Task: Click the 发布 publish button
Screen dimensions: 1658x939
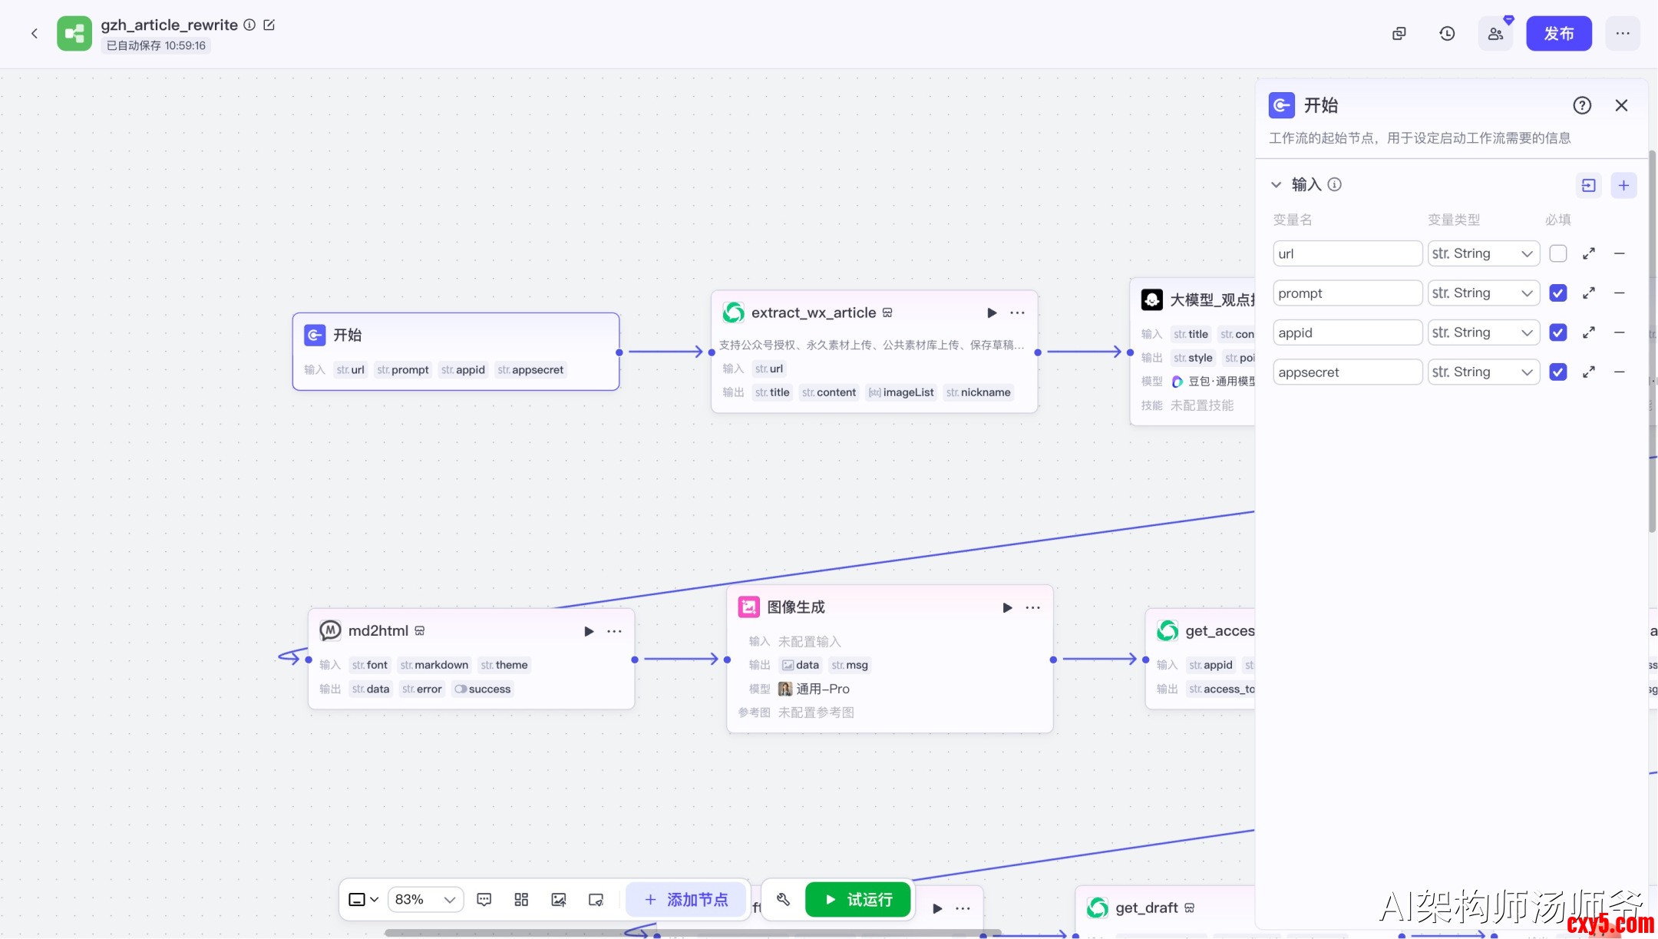Action: [1558, 34]
